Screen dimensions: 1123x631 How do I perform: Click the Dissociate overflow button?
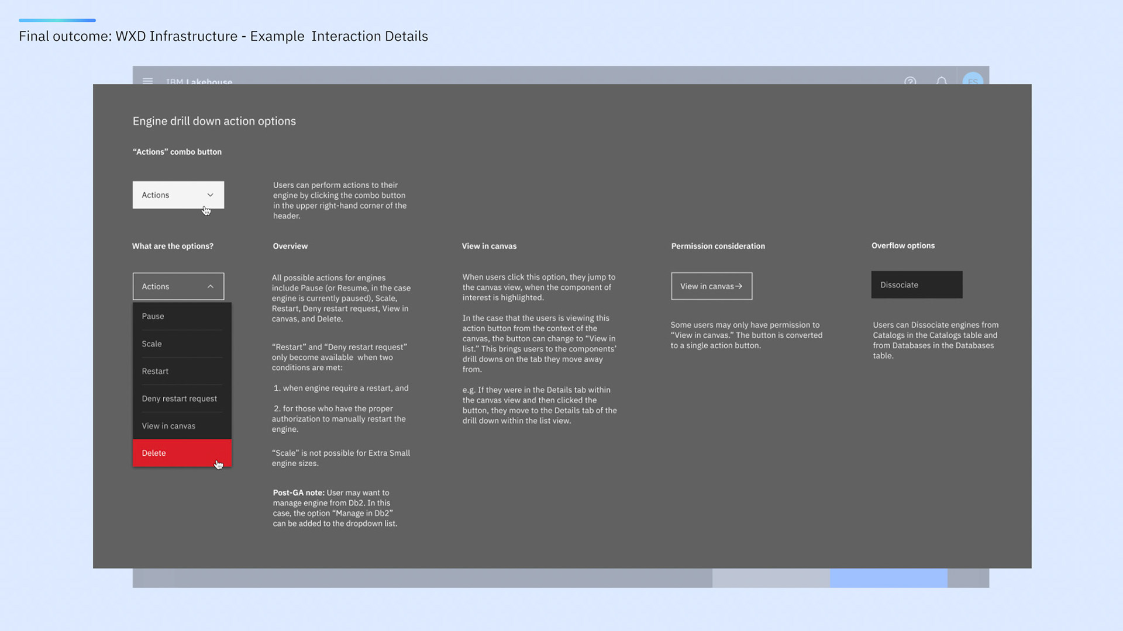pos(917,285)
